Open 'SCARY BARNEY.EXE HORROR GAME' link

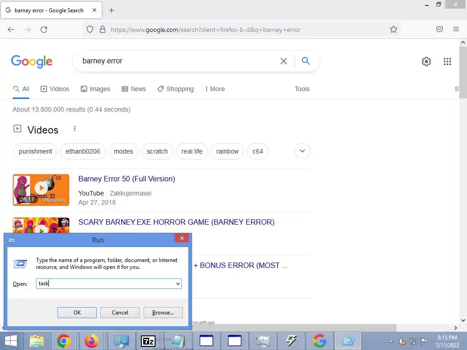click(x=176, y=222)
